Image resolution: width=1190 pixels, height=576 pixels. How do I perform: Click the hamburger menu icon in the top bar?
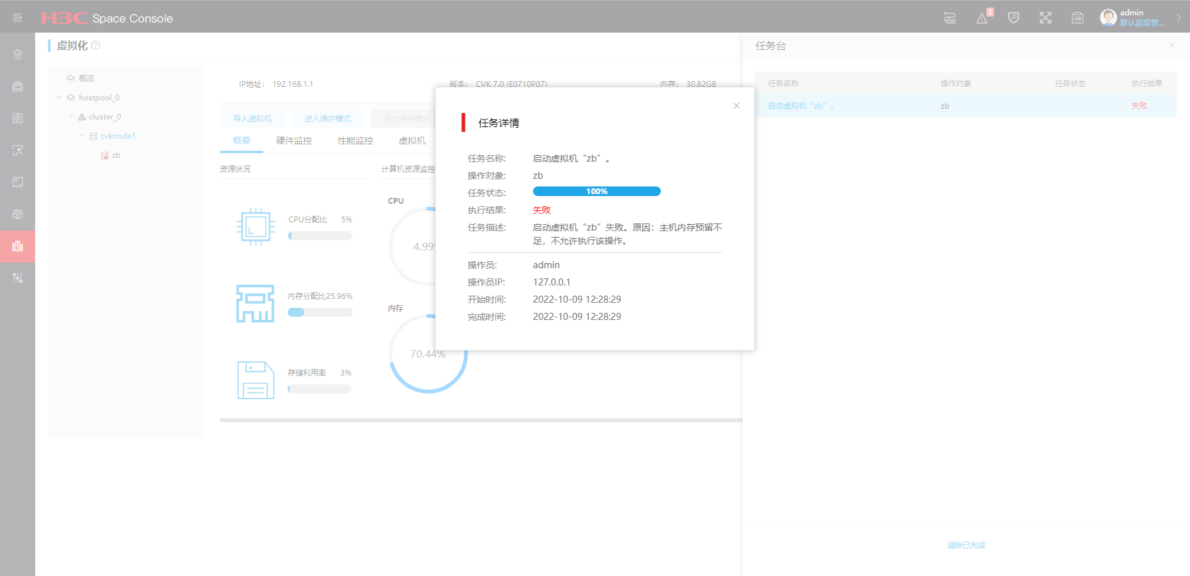(x=17, y=18)
